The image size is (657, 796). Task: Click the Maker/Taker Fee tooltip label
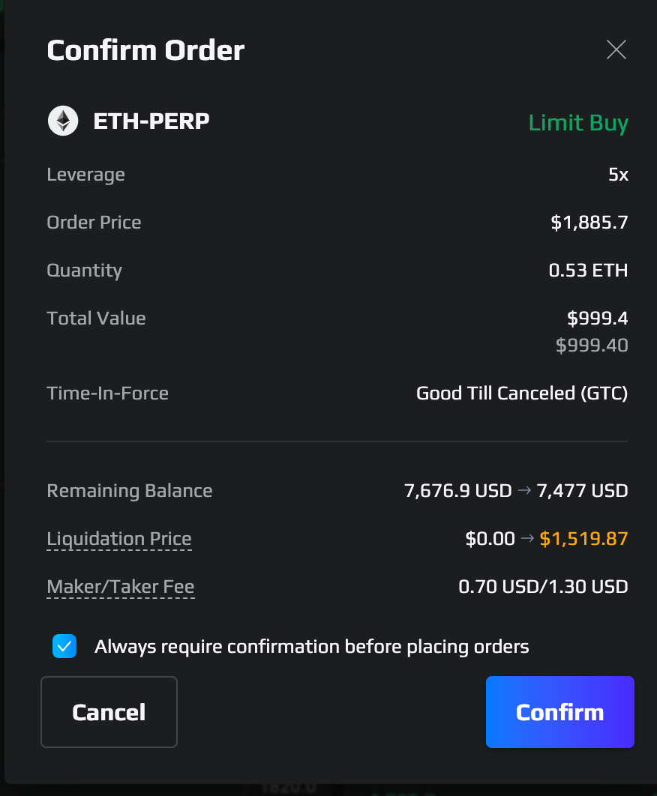pos(121,587)
